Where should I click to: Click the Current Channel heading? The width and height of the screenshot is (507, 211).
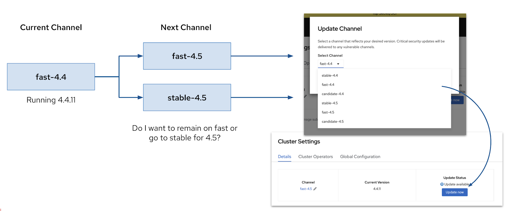pyautogui.click(x=51, y=28)
